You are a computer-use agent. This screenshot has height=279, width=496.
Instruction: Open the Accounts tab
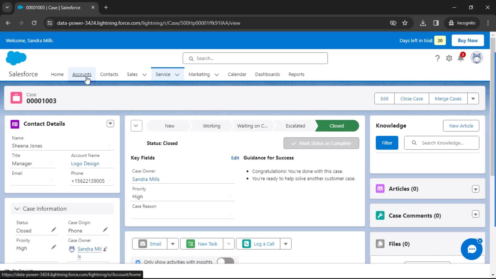pyautogui.click(x=82, y=74)
